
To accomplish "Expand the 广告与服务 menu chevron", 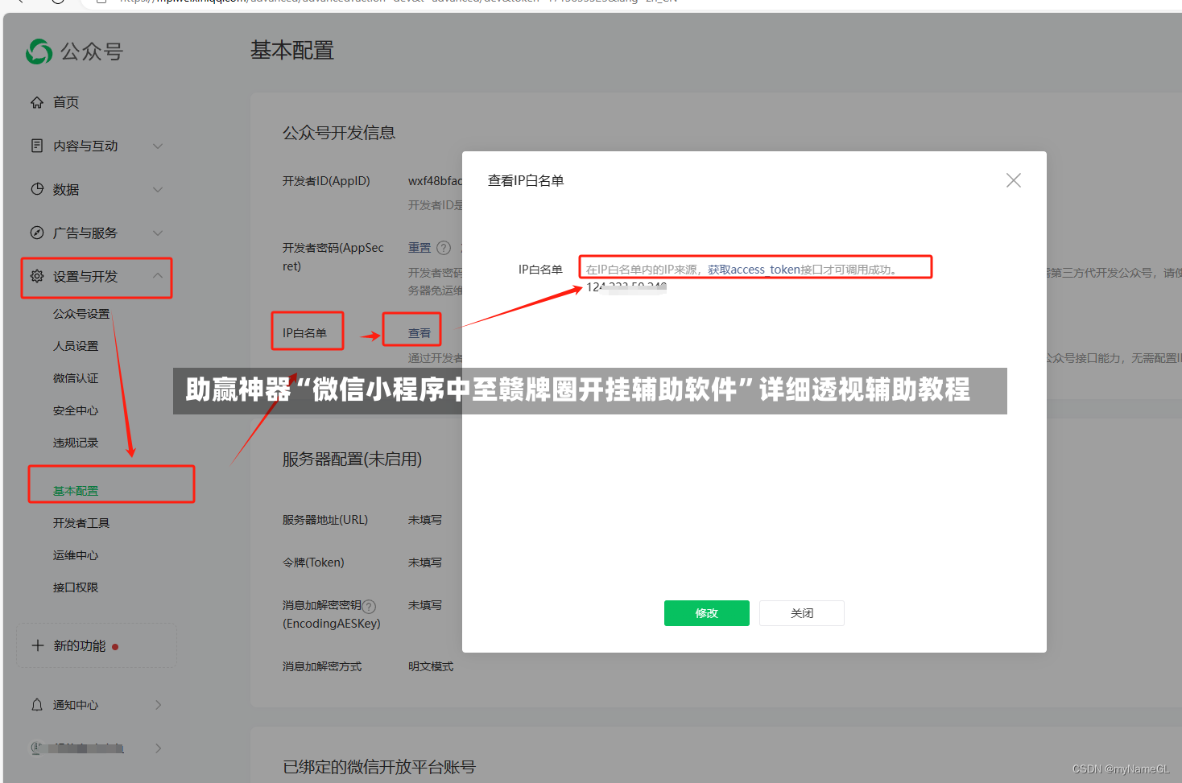I will pos(158,233).
